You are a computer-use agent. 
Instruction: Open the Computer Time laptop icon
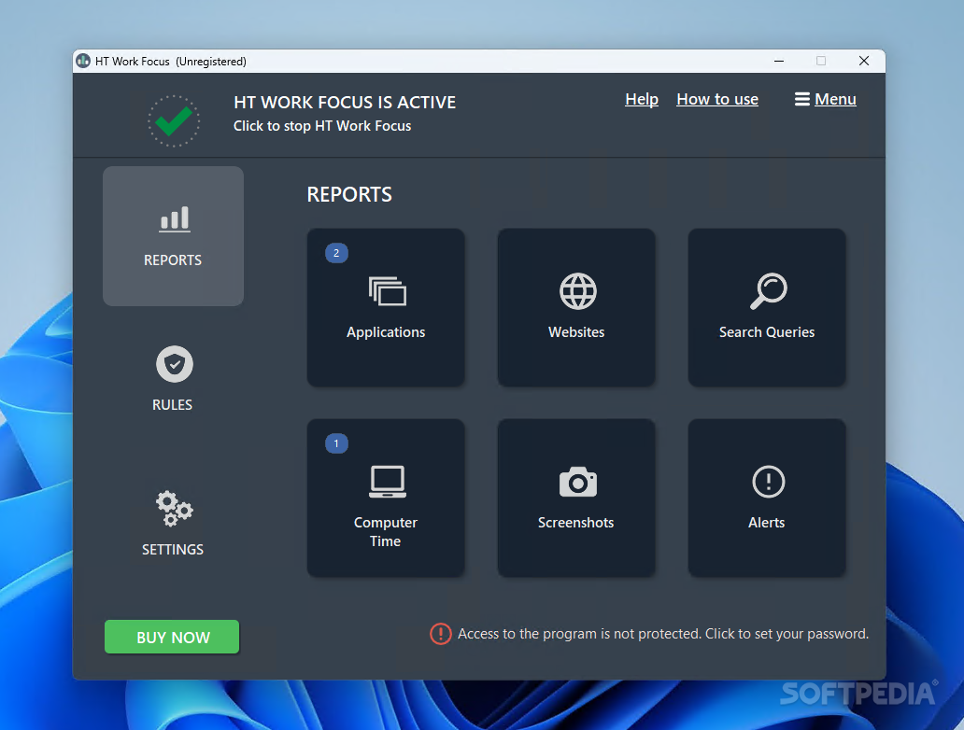388,482
